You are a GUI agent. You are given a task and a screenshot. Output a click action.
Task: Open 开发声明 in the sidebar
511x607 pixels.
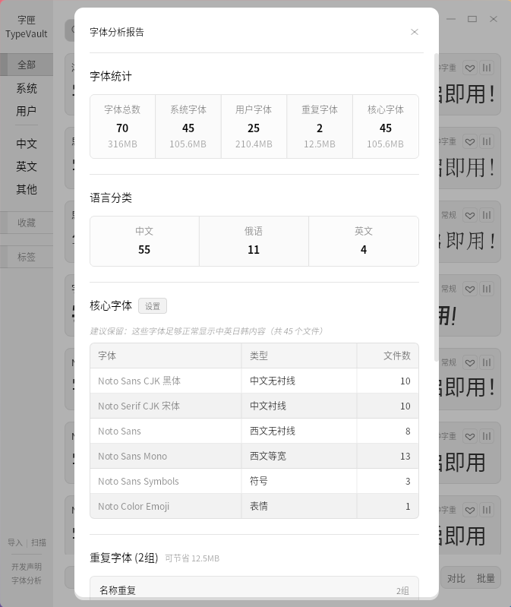(27, 567)
